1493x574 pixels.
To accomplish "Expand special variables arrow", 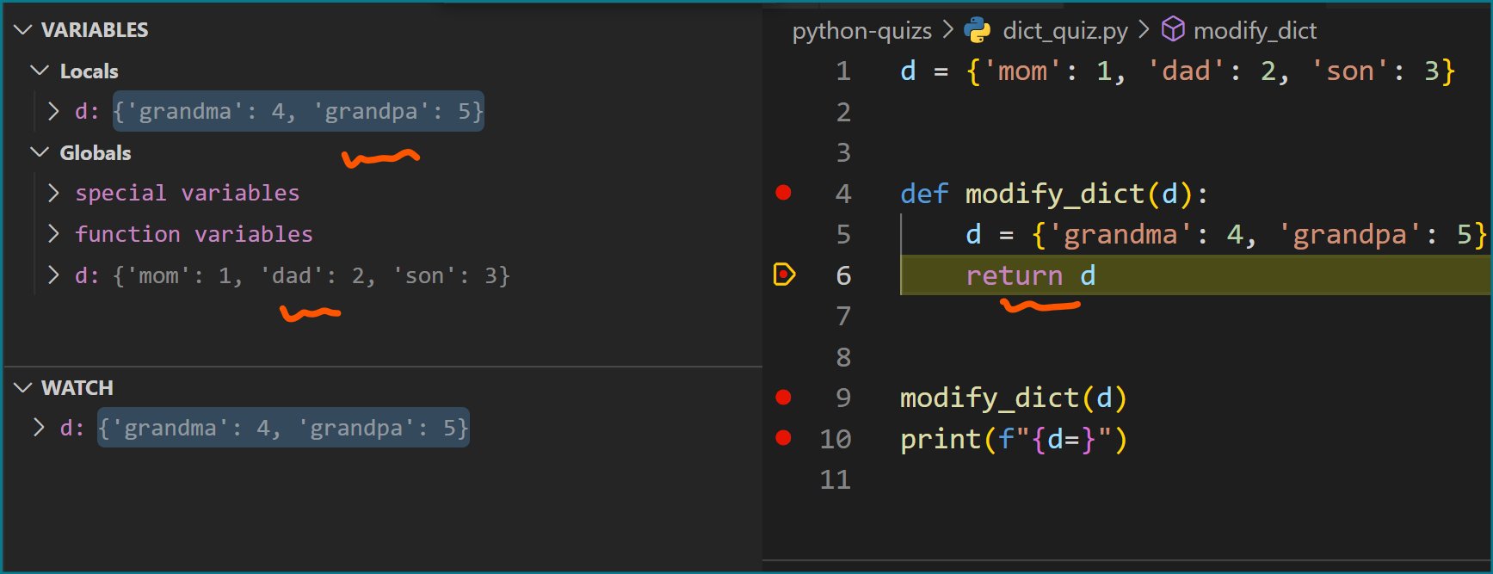I will pyautogui.click(x=54, y=193).
